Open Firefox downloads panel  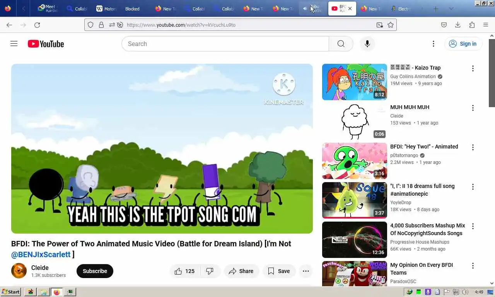tap(458, 25)
